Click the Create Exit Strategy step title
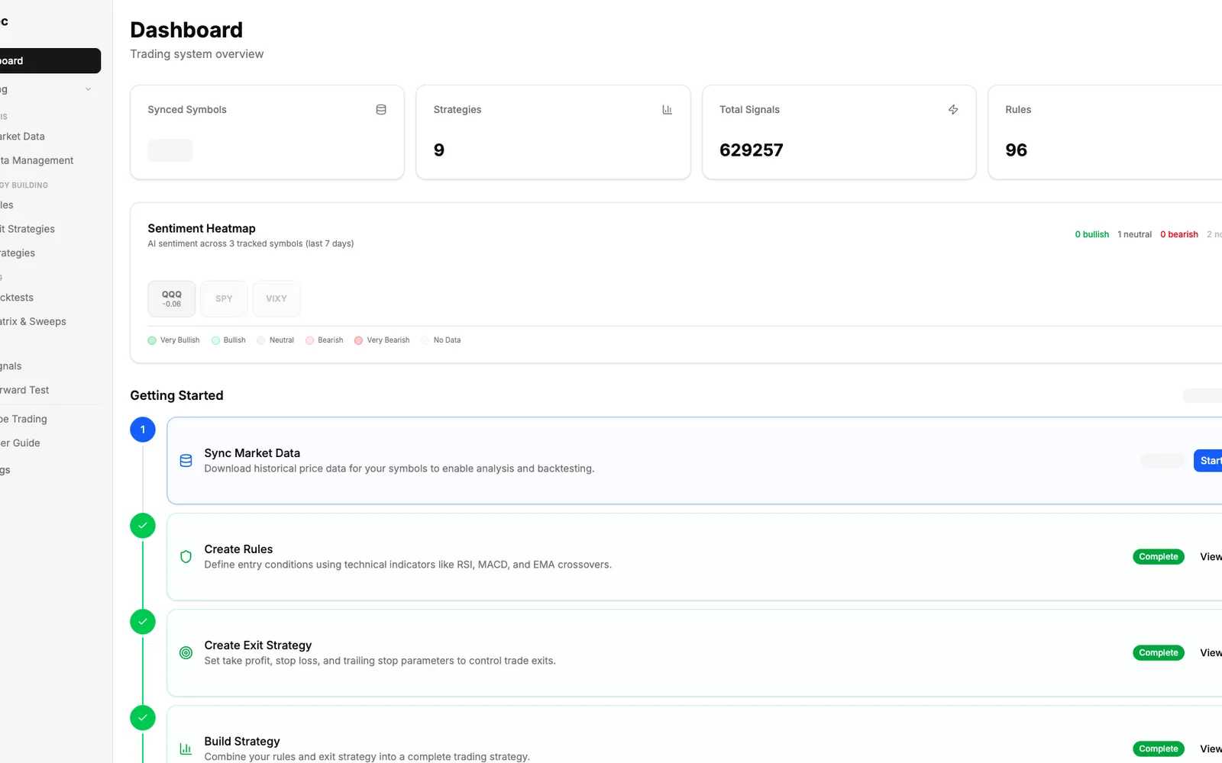 click(258, 645)
